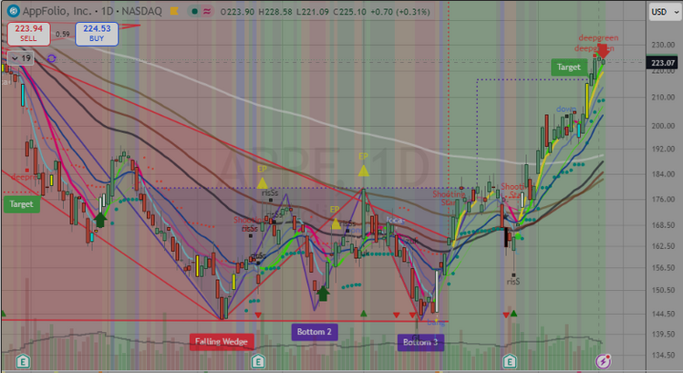Screen dimensions: 683x373
Task: Click the 168.50 price axis label
Action: pyautogui.click(x=663, y=225)
